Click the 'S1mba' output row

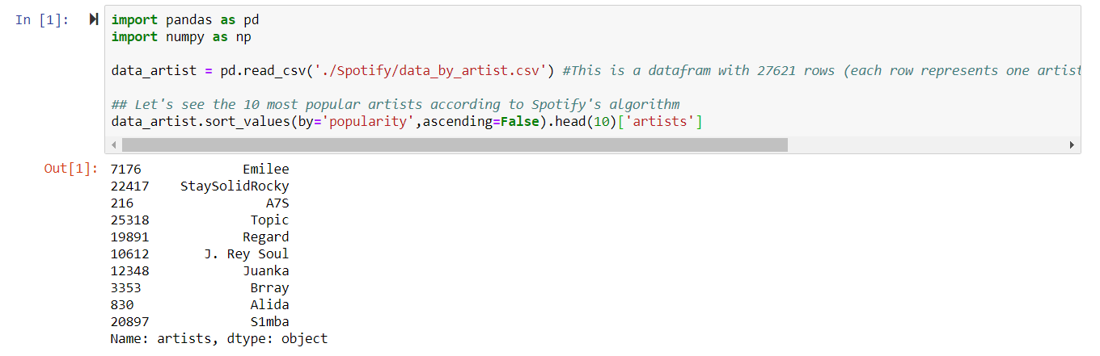click(x=269, y=321)
